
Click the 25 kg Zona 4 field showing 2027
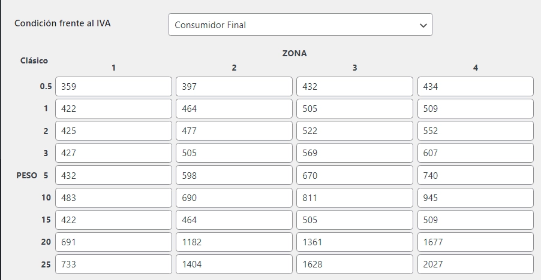475,264
